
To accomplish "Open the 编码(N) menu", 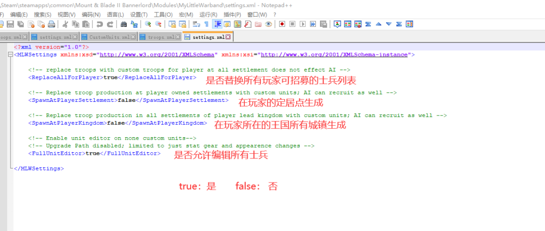I will point(91,15).
